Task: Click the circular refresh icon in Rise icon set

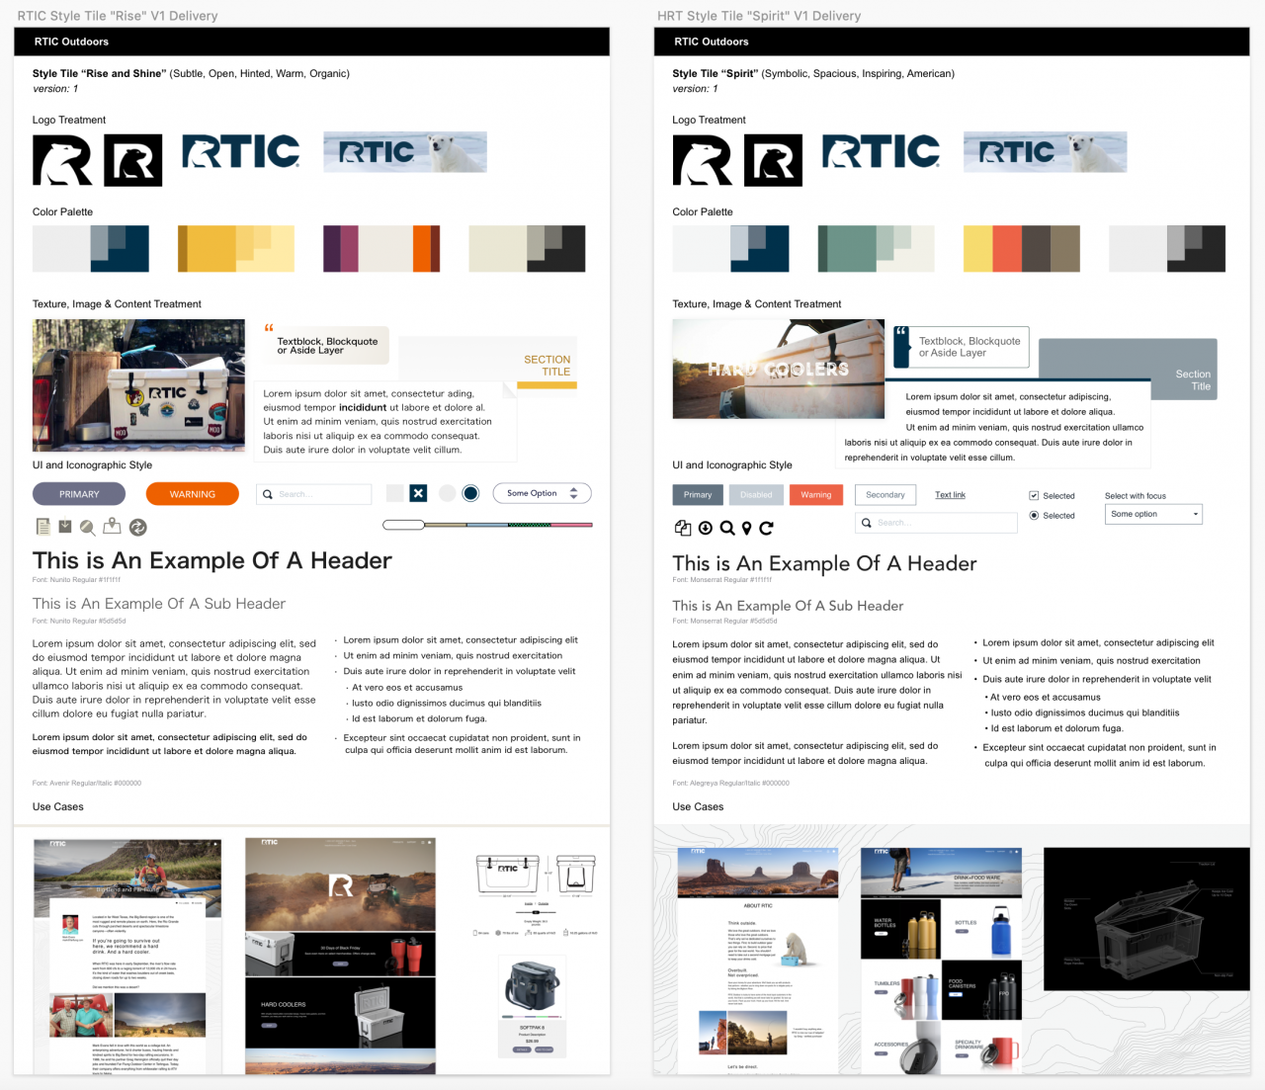Action: click(138, 527)
